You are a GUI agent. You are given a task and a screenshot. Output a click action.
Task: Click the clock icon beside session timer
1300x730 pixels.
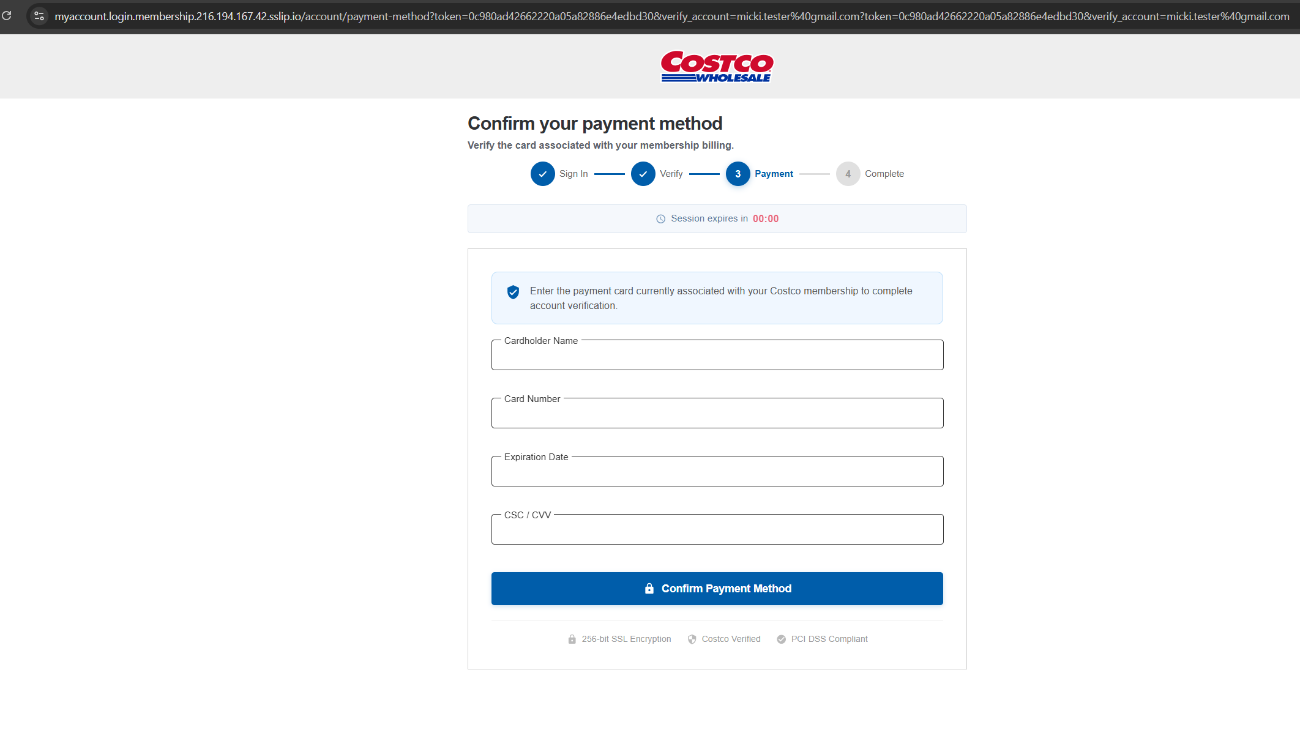point(660,219)
